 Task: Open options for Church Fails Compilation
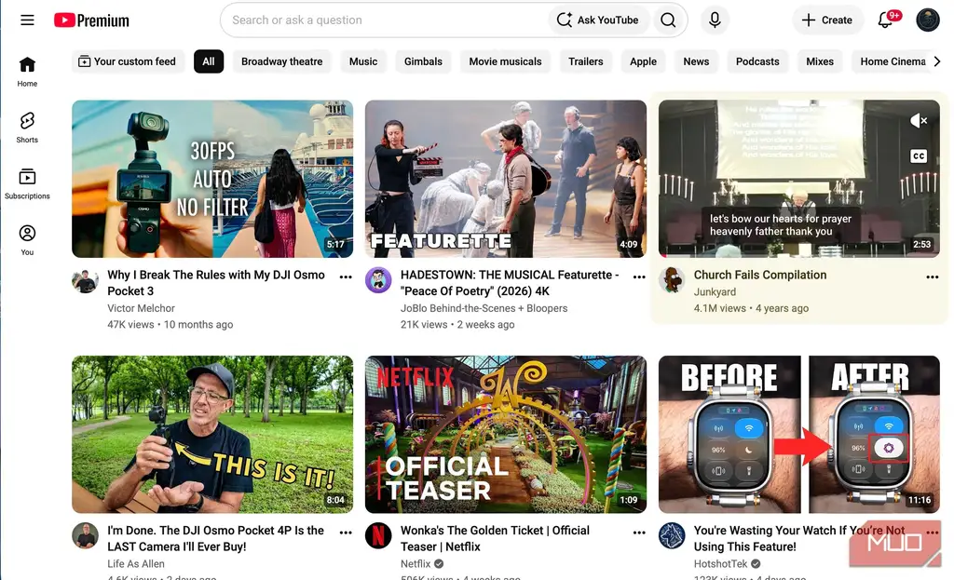(x=932, y=277)
